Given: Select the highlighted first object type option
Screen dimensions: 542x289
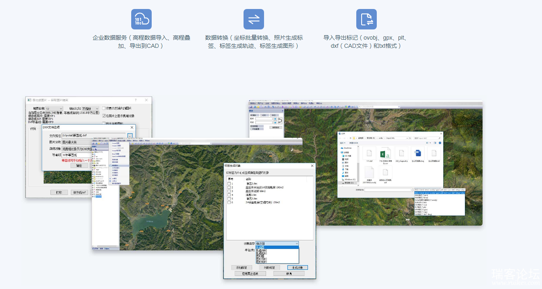Looking at the screenshot, I should click(x=277, y=247).
